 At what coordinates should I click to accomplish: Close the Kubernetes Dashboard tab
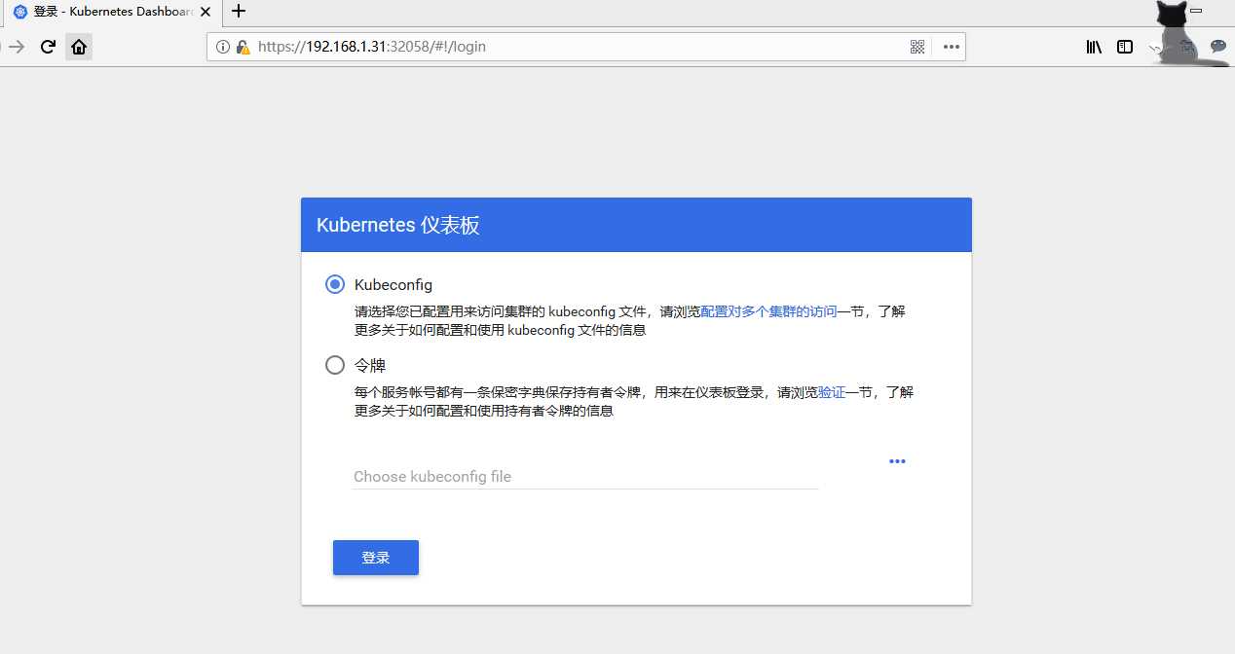pos(206,12)
